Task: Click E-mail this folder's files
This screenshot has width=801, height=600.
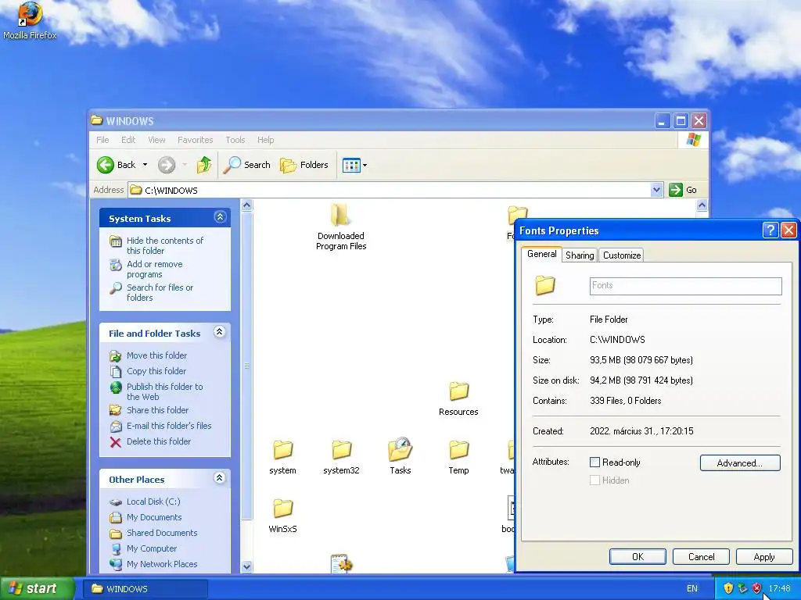Action: 169,426
